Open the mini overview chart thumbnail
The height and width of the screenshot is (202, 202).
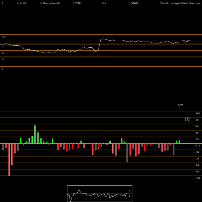[100, 194]
